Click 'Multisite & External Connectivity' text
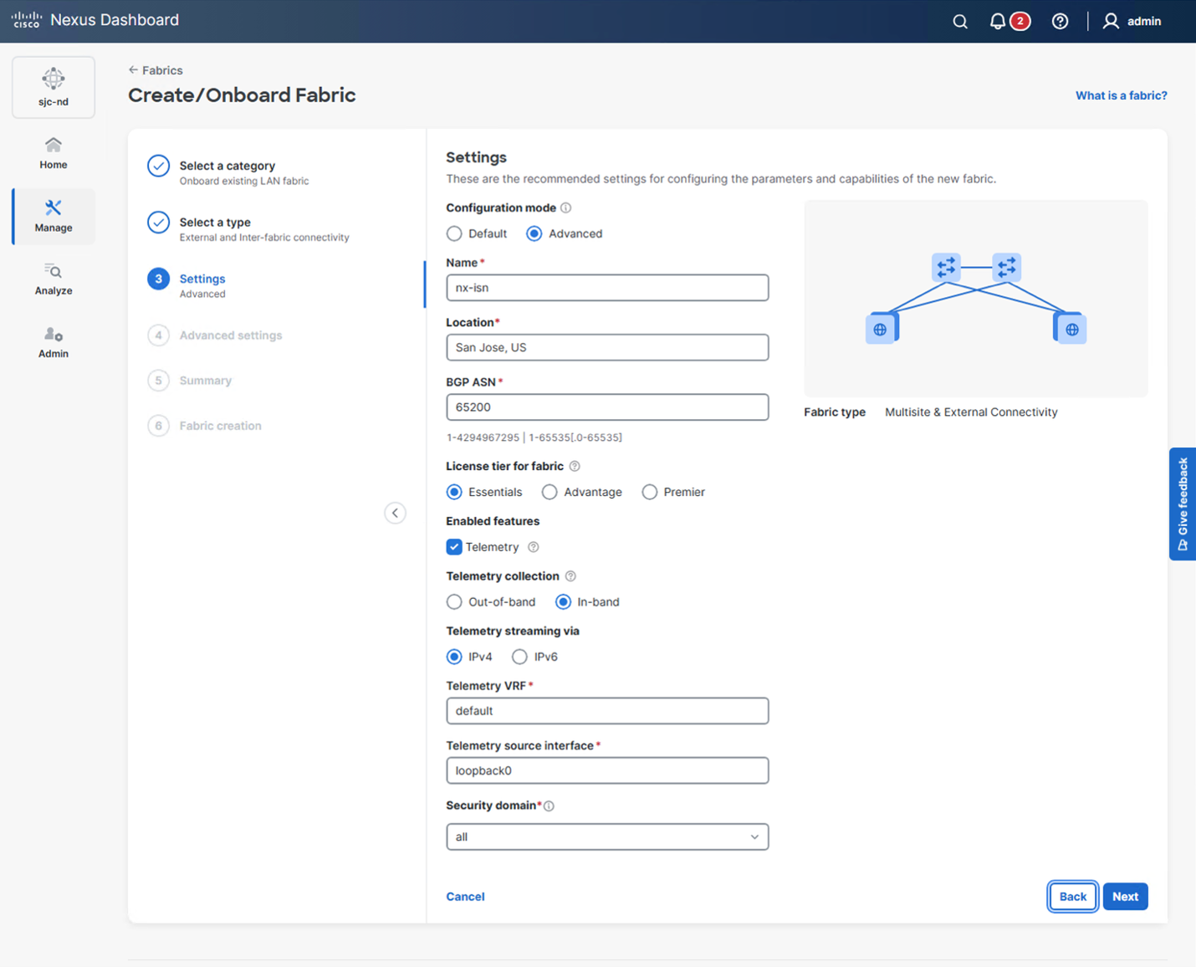The image size is (1196, 967). [971, 412]
